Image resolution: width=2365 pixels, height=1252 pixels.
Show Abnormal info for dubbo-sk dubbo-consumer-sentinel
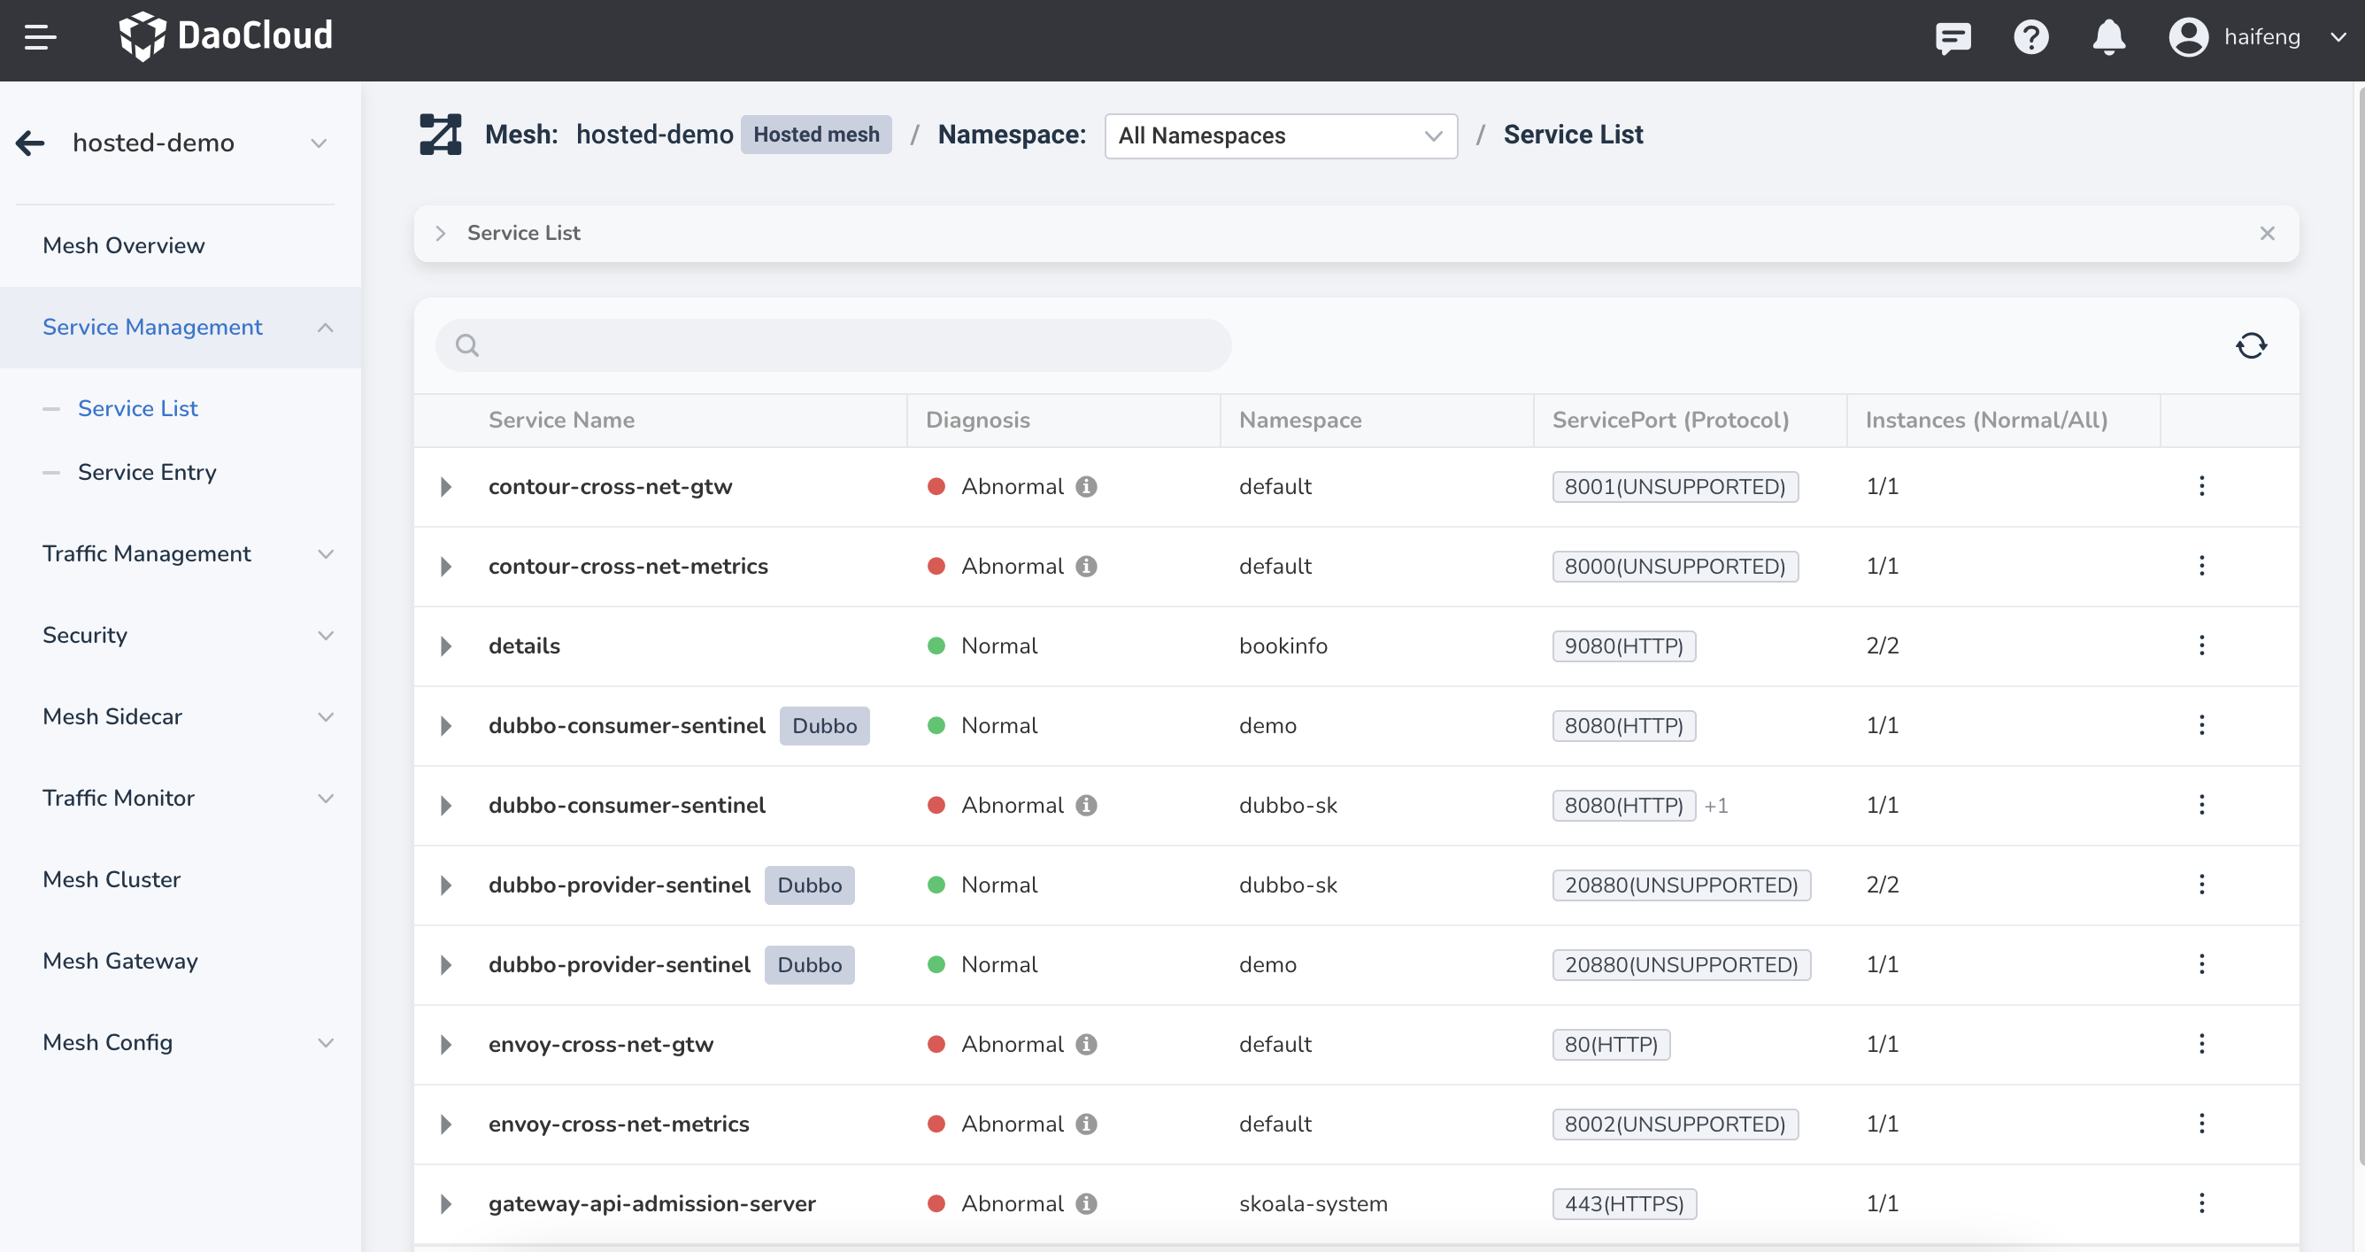click(1086, 806)
